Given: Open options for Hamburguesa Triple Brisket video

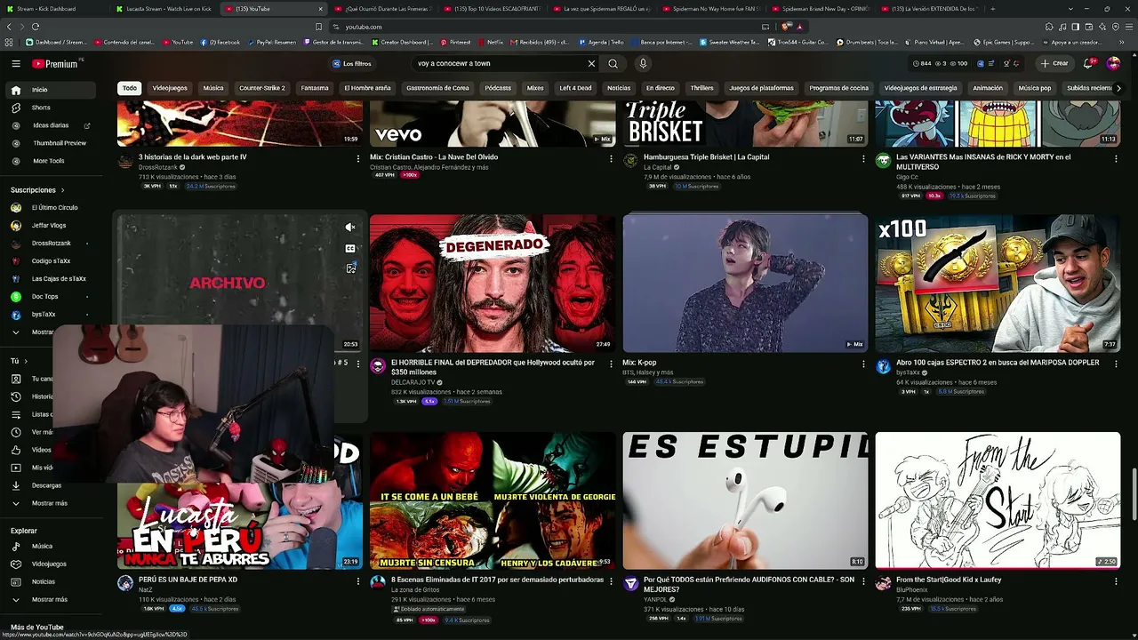Looking at the screenshot, I should coord(863,158).
